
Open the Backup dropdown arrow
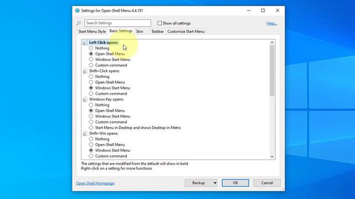pos(215,183)
